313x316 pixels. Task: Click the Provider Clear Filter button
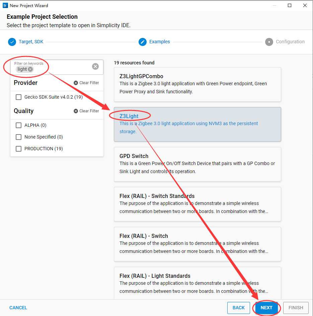86,83
